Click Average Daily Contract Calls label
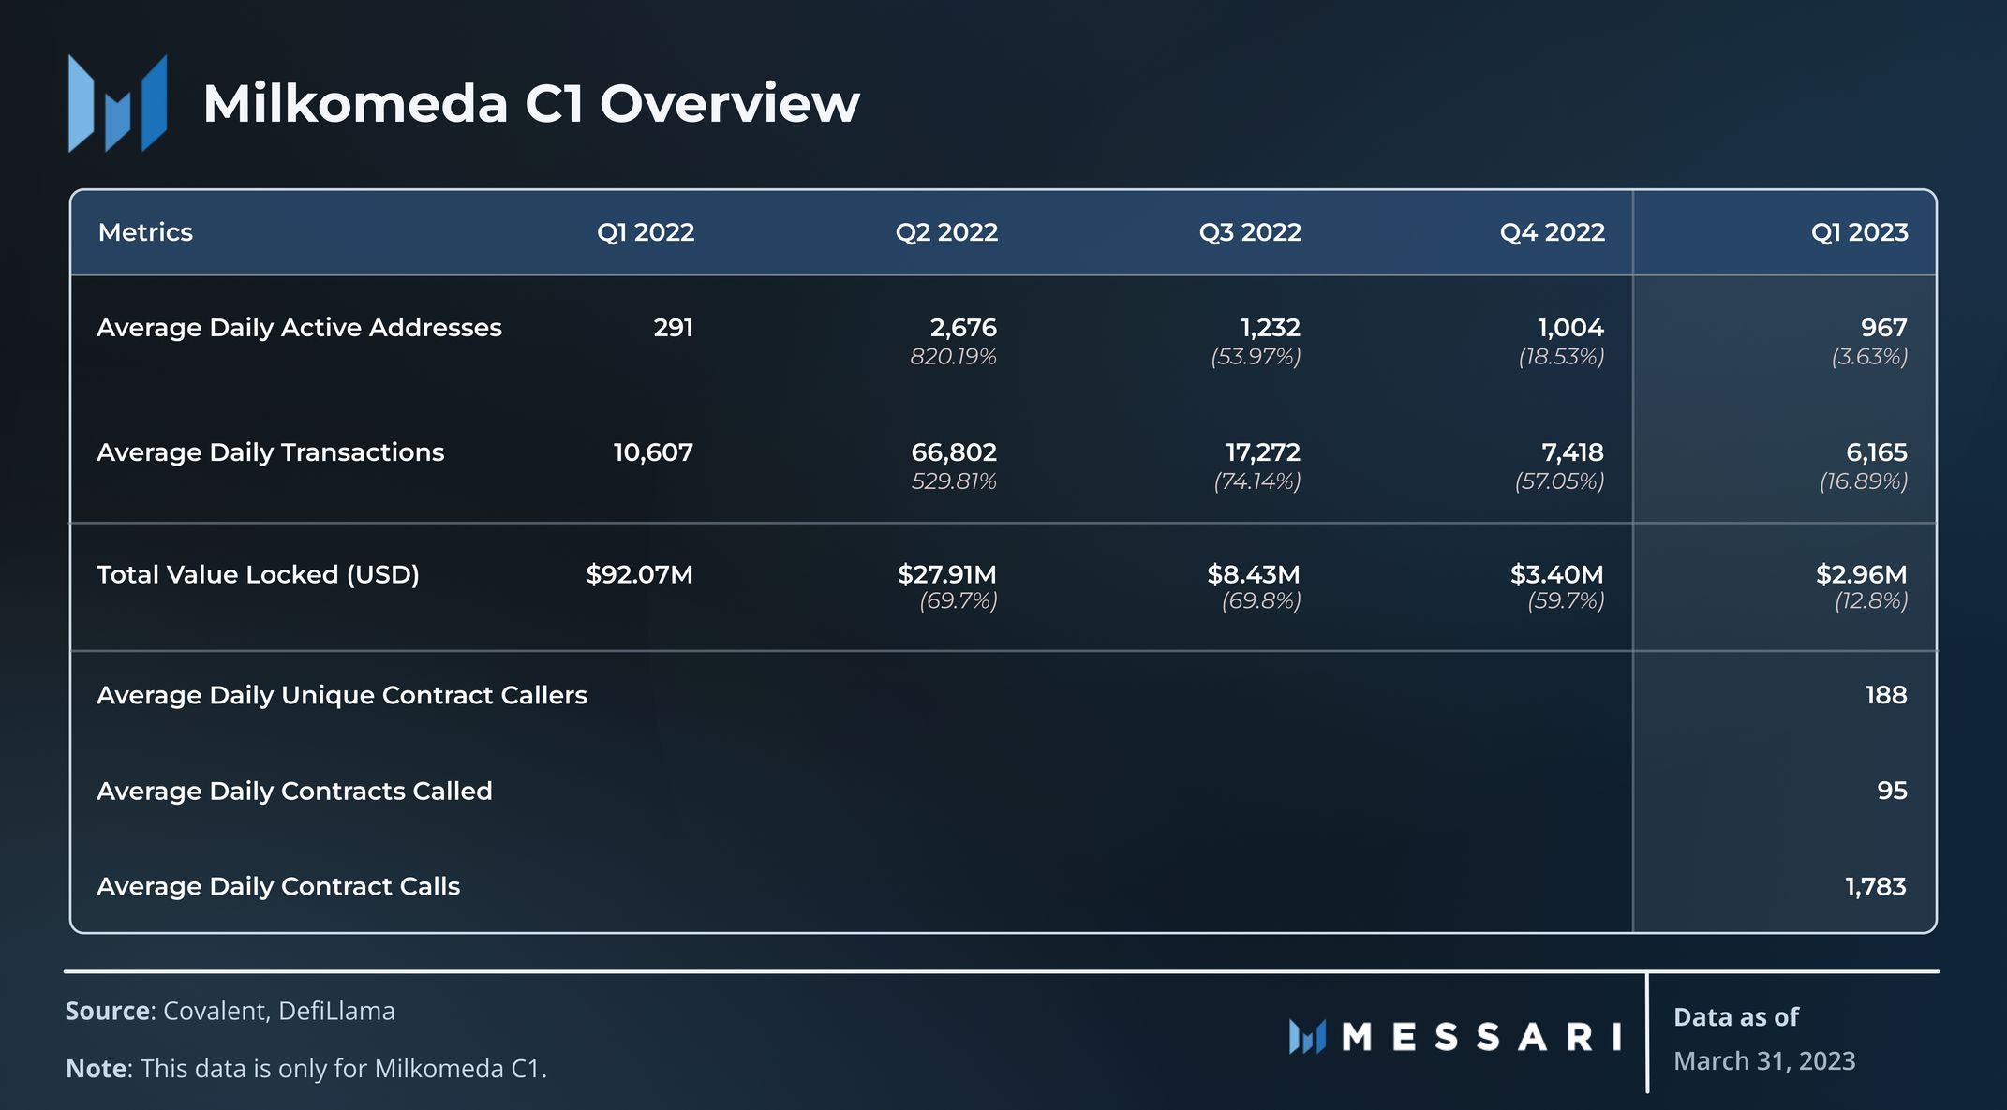 278,886
